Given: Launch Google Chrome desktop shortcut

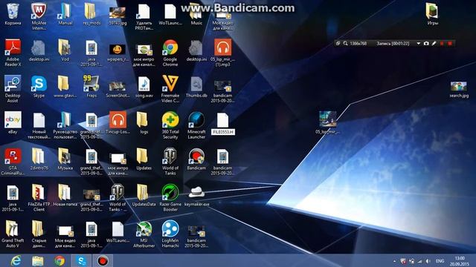Looking at the screenshot, I should point(170,53).
